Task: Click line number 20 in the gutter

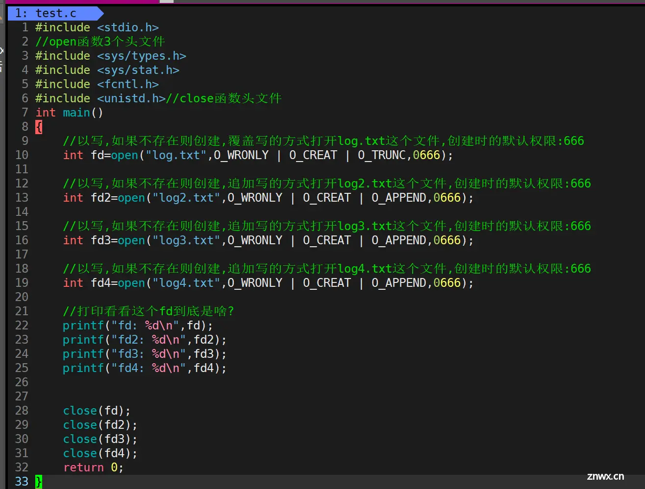Action: [22, 297]
